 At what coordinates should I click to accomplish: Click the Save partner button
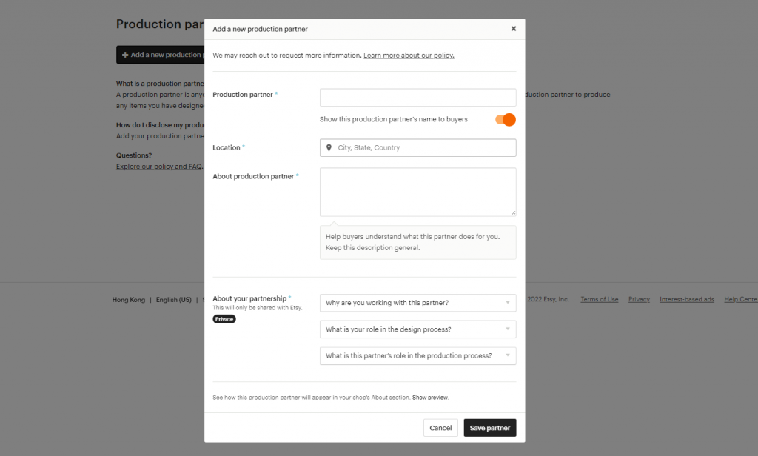coord(489,427)
